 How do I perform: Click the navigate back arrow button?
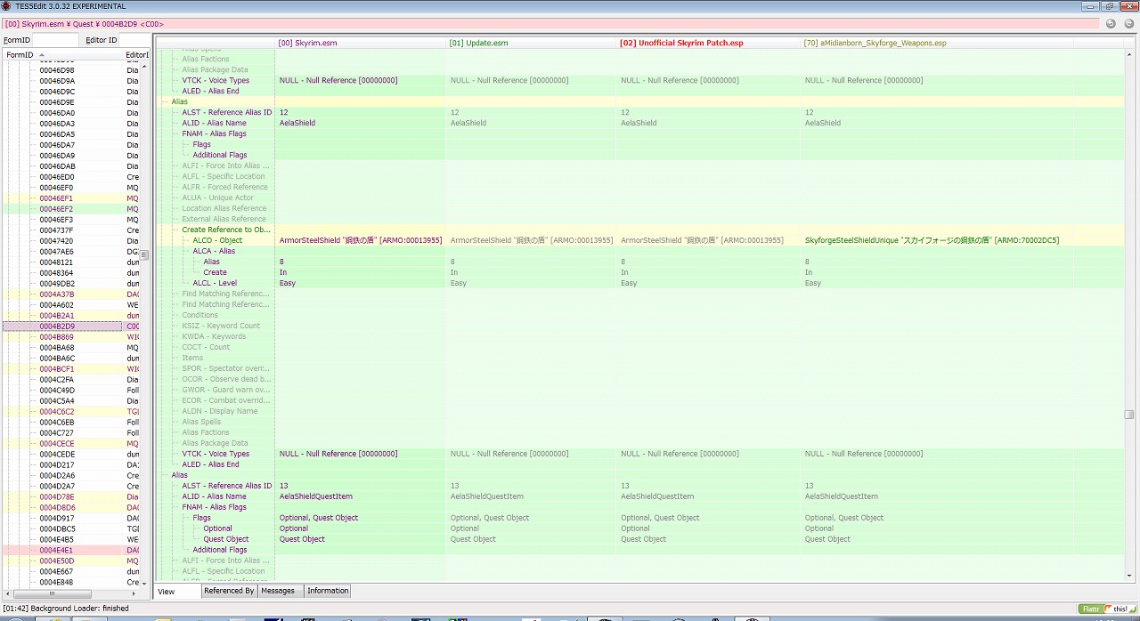pos(1111,24)
